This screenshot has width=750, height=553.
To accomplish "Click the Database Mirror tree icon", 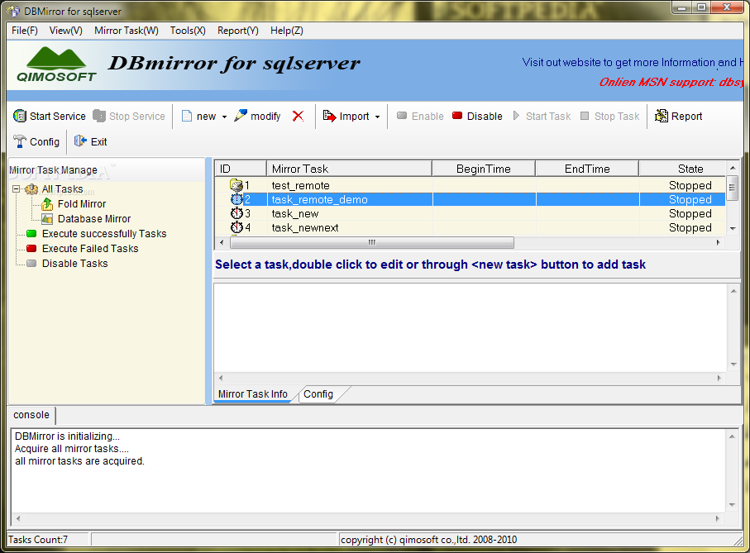I will click(x=47, y=219).
